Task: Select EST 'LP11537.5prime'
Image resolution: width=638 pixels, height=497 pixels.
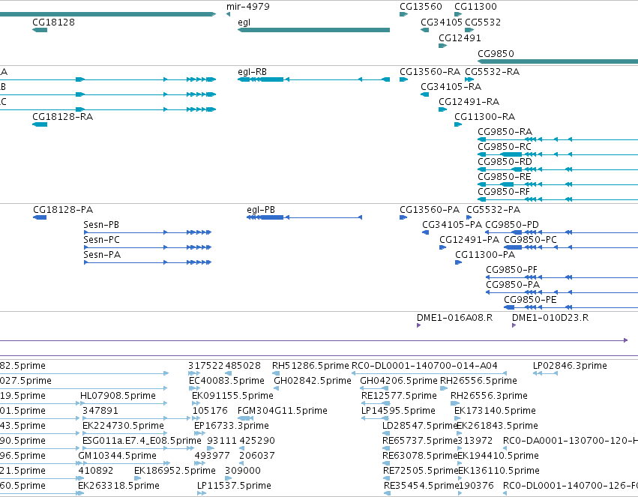Action: [x=234, y=487]
